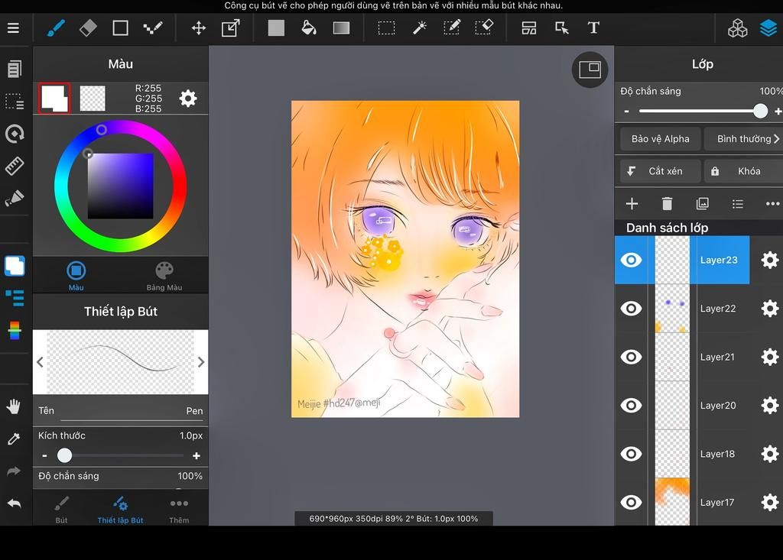Toggle visibility of Layer21
Viewport: 783px width, 560px height.
click(x=631, y=357)
